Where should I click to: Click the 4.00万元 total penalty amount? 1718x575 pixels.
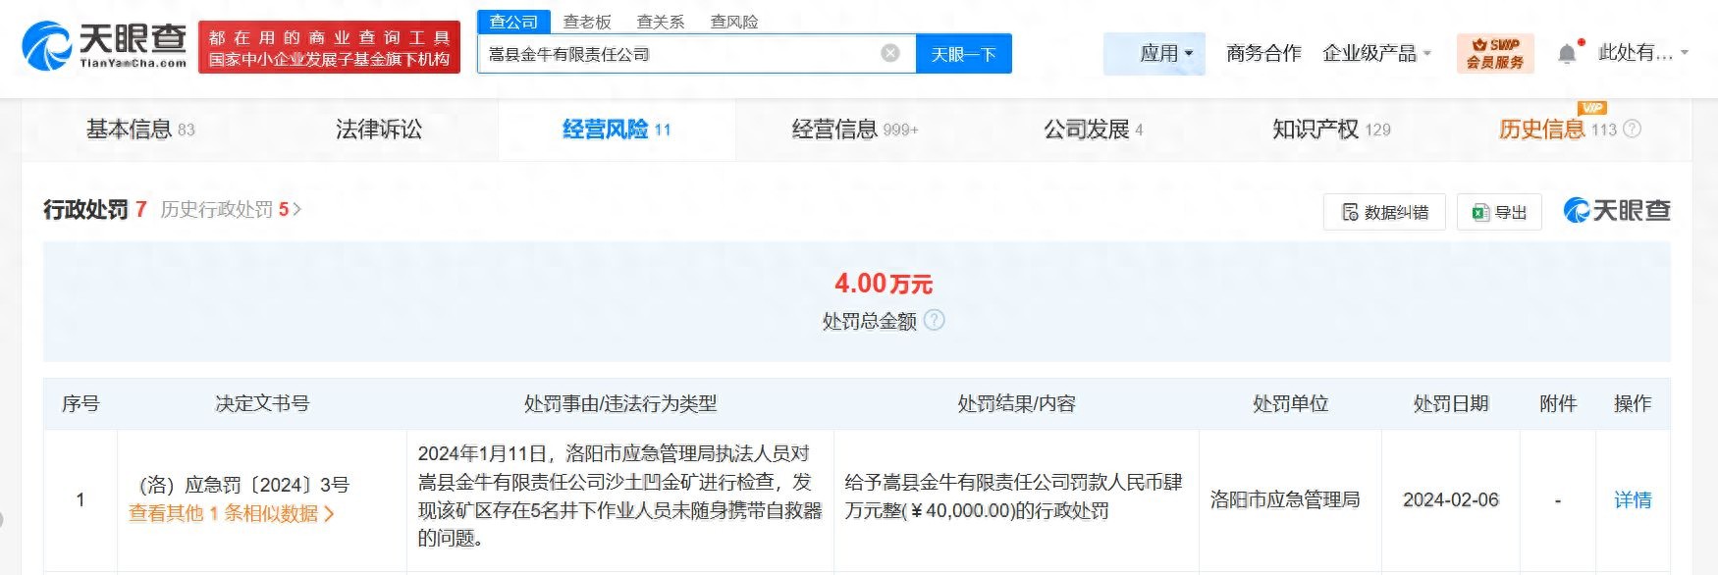(884, 284)
